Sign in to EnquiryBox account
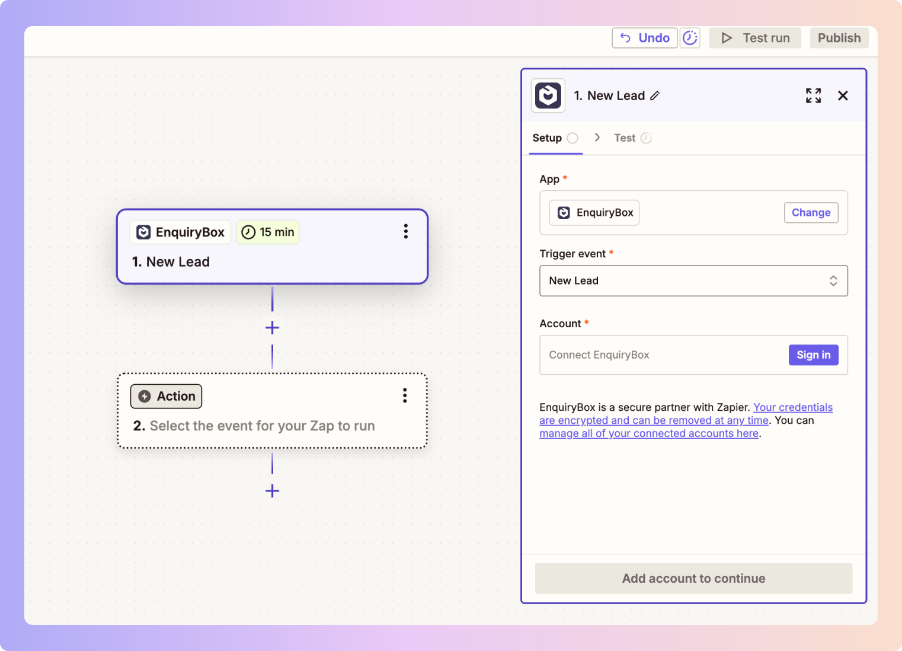This screenshot has height=651, width=902. tap(813, 355)
